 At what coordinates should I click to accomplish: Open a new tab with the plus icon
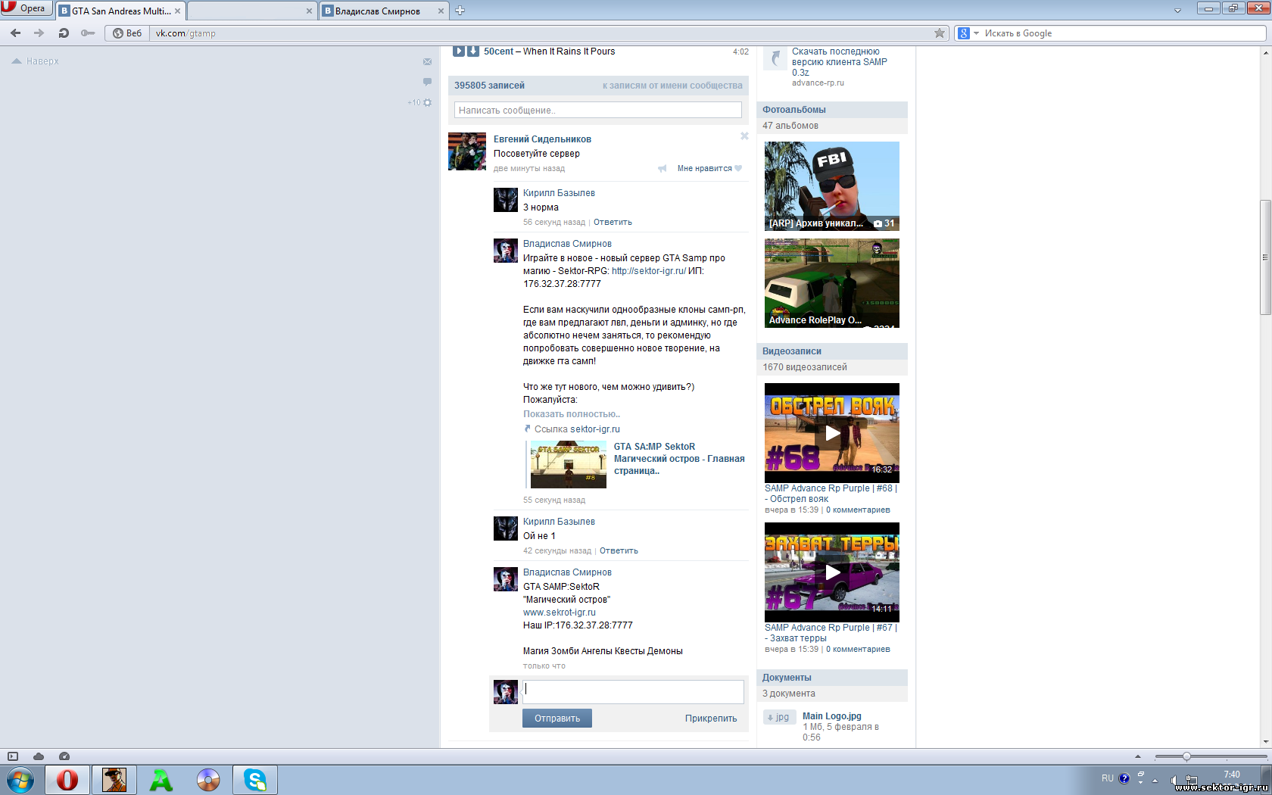(460, 11)
